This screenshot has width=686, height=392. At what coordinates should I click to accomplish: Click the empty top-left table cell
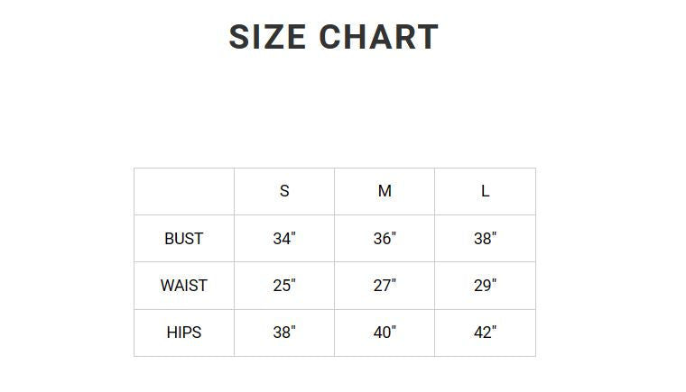tap(184, 191)
